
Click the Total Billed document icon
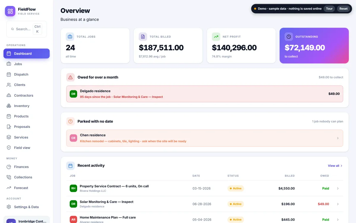[143, 37]
